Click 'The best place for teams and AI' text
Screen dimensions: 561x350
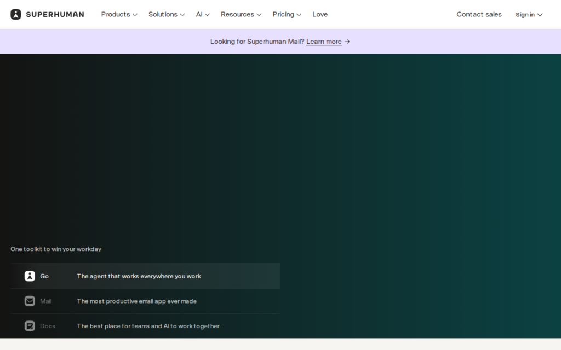tap(123, 326)
